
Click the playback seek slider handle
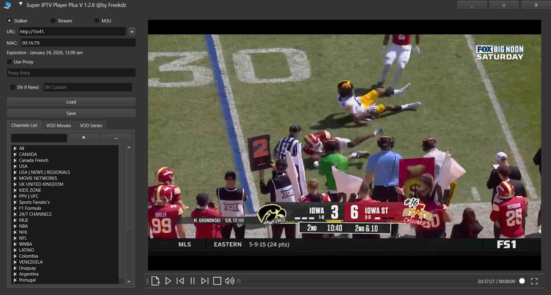point(239,281)
